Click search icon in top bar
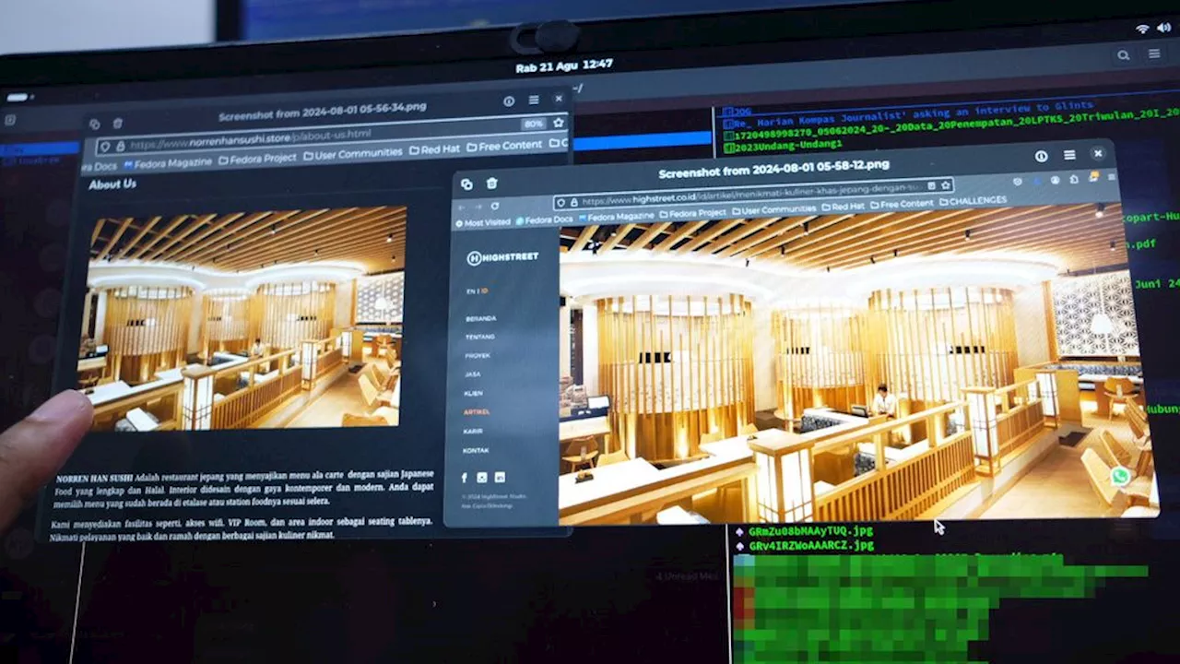The width and height of the screenshot is (1180, 664). (1123, 55)
